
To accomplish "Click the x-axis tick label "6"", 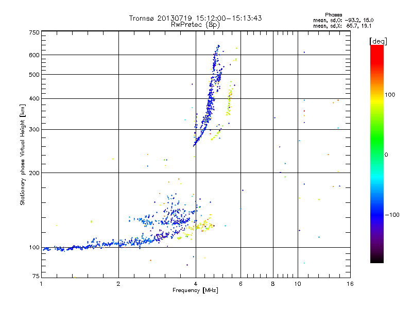I will (x=241, y=284).
